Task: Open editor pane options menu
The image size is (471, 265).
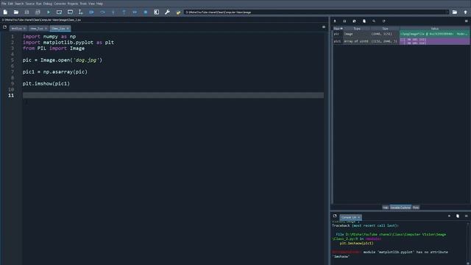Action: (x=324, y=27)
